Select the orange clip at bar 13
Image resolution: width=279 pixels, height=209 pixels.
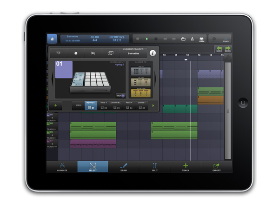click(x=211, y=100)
